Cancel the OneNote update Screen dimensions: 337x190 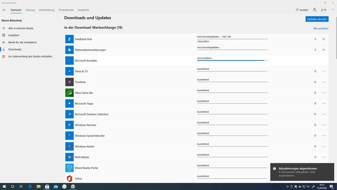[315, 82]
